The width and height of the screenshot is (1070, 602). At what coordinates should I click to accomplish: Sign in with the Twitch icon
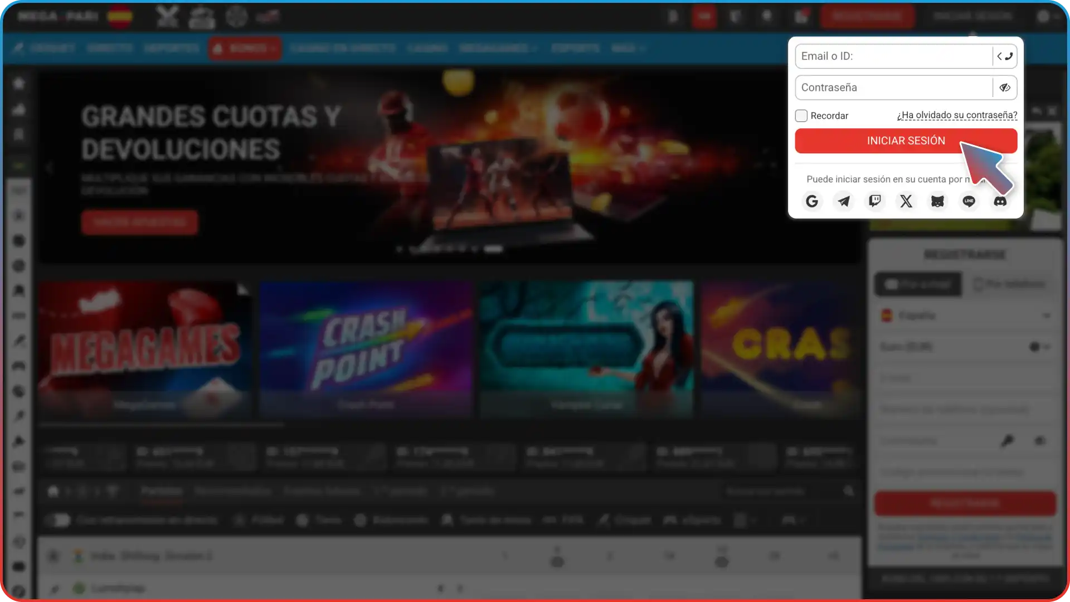pyautogui.click(x=875, y=201)
